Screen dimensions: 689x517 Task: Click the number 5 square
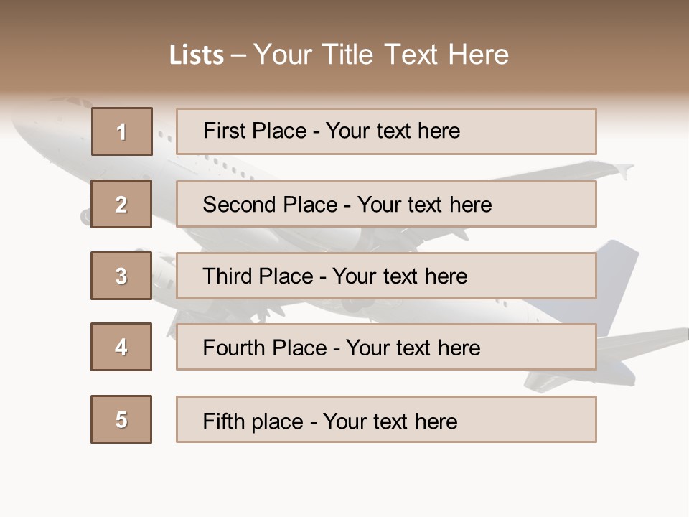click(x=121, y=419)
